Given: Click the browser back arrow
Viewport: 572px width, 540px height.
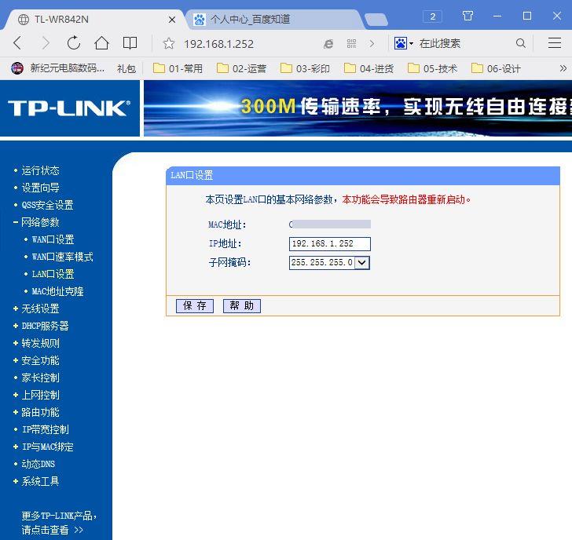Looking at the screenshot, I should tap(17, 43).
